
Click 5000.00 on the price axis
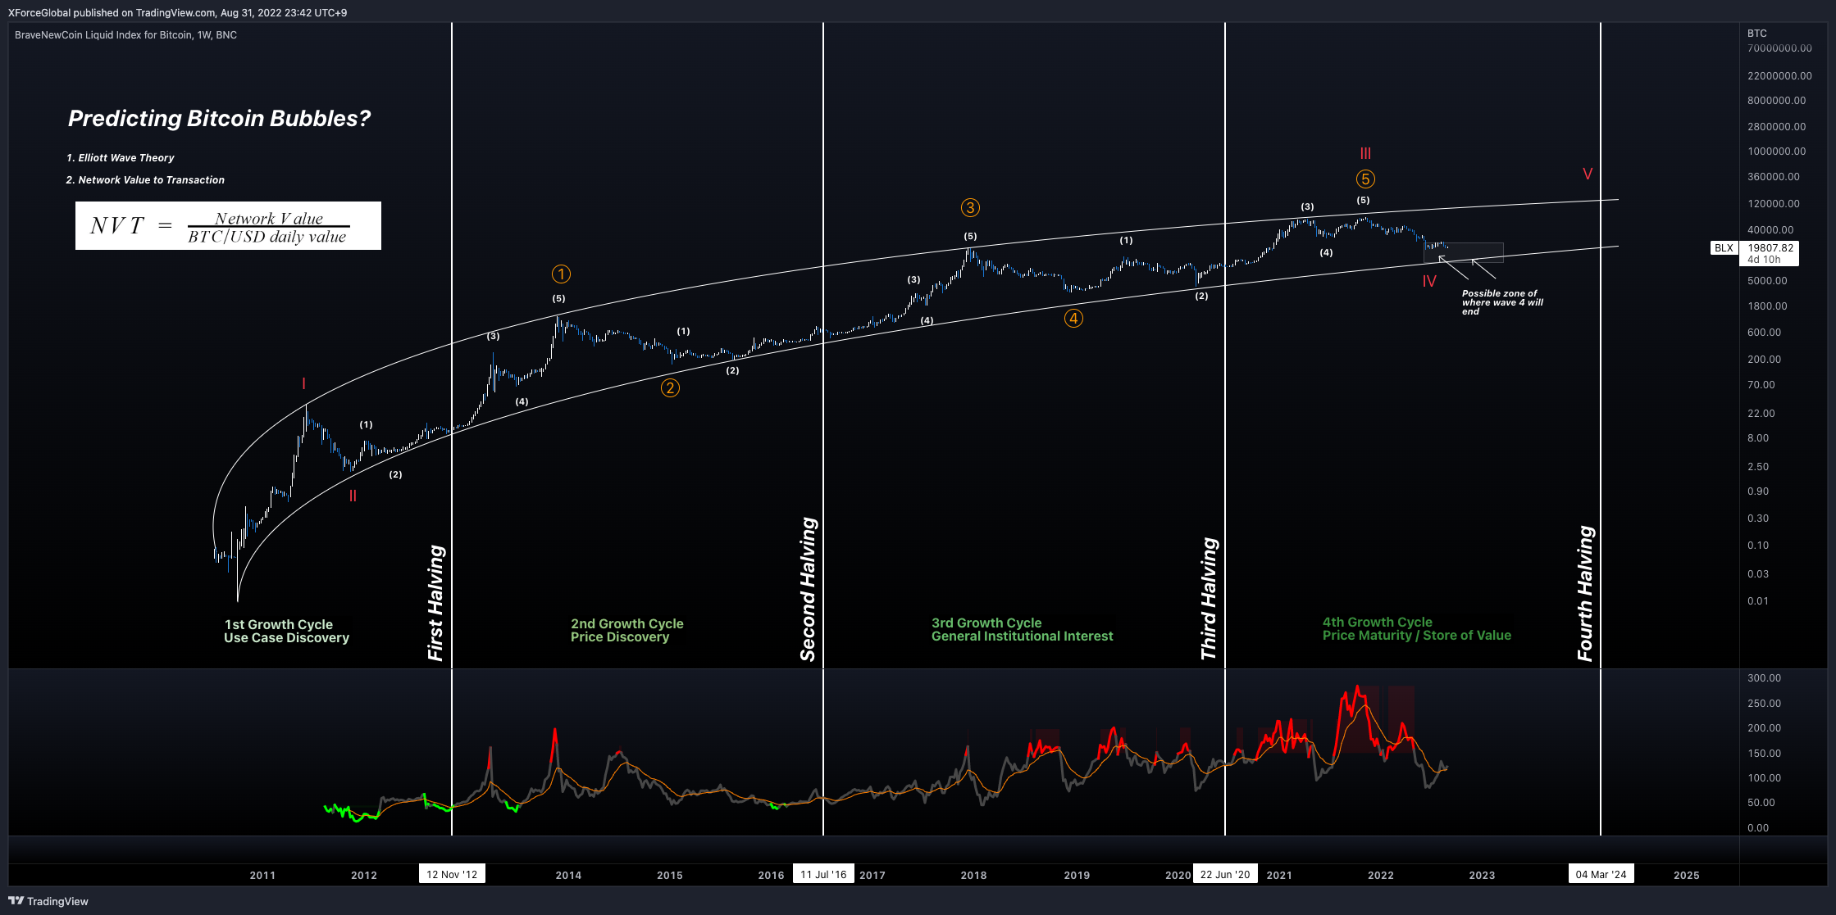[x=1767, y=281]
